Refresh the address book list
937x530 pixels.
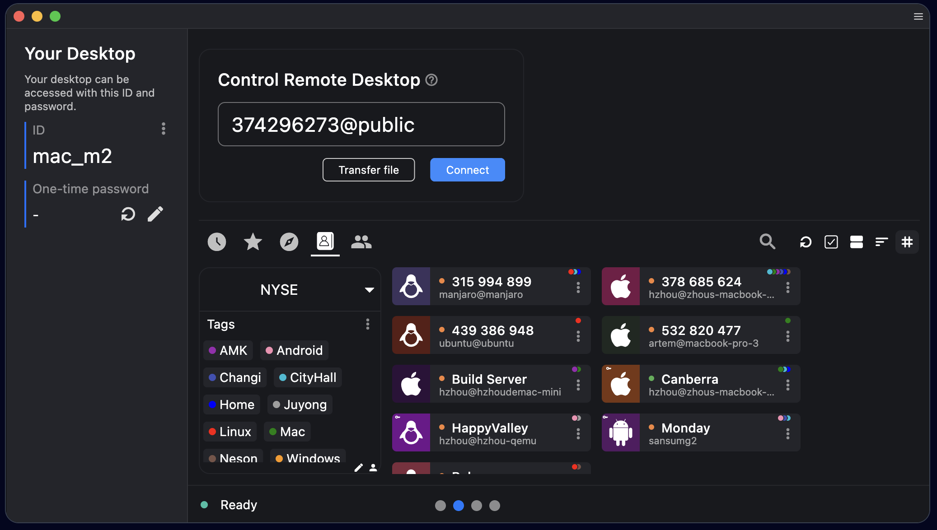(806, 242)
